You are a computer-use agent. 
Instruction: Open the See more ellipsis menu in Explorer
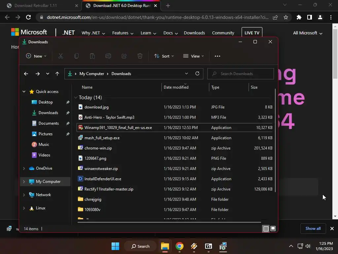(x=218, y=56)
